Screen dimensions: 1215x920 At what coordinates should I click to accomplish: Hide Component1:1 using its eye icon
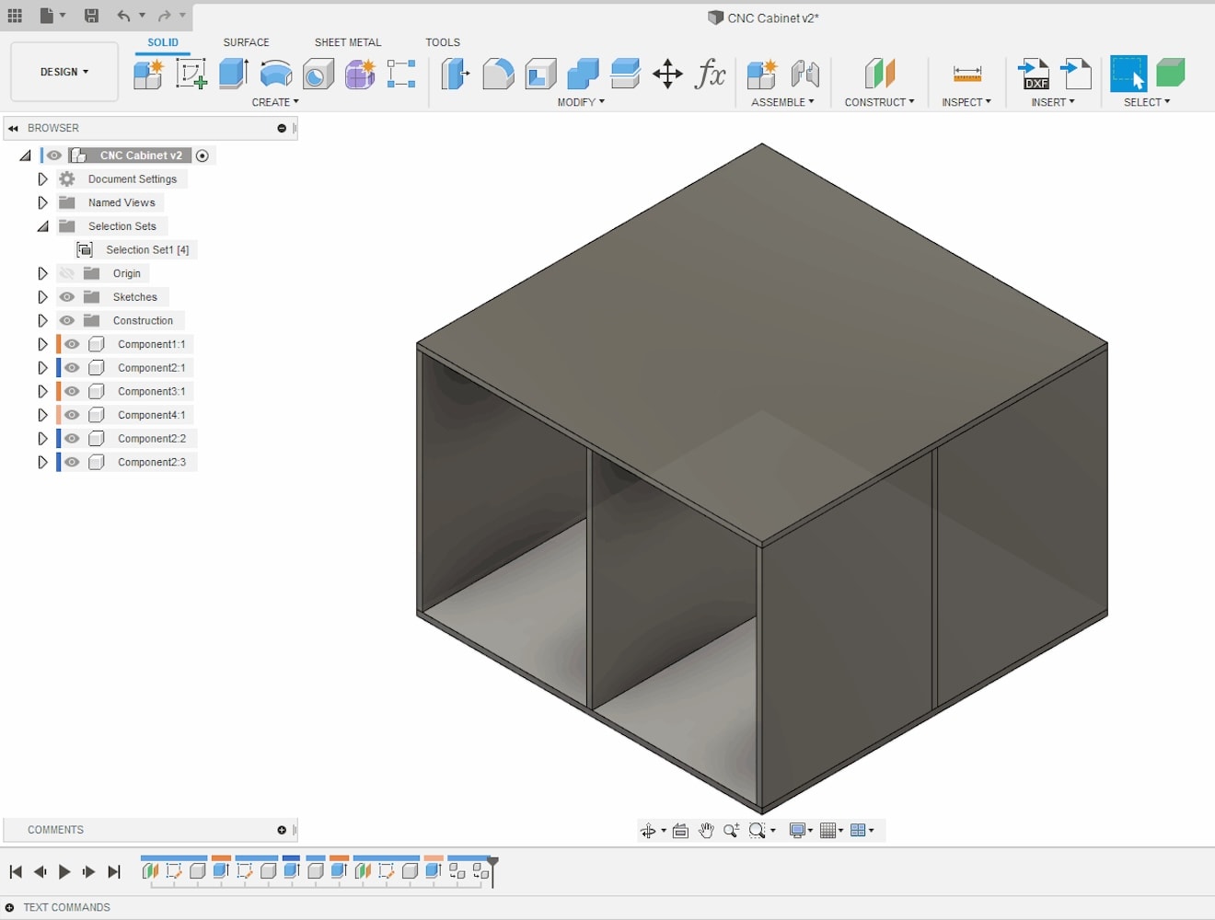tap(71, 343)
